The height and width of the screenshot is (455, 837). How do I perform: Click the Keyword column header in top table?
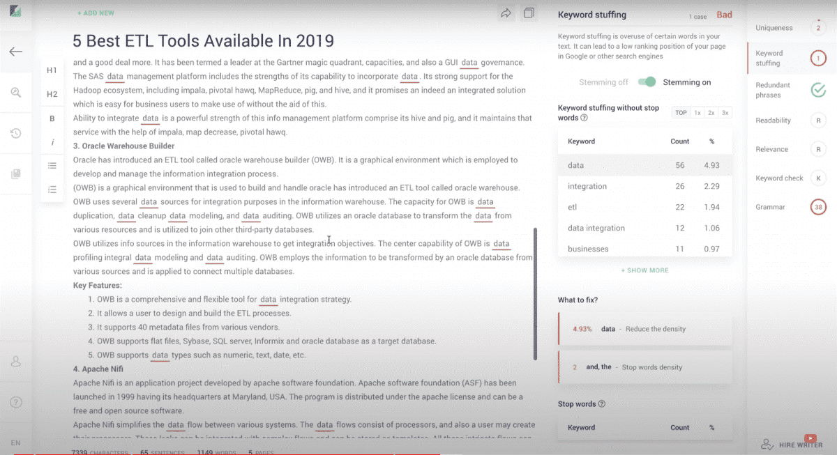tap(581, 141)
